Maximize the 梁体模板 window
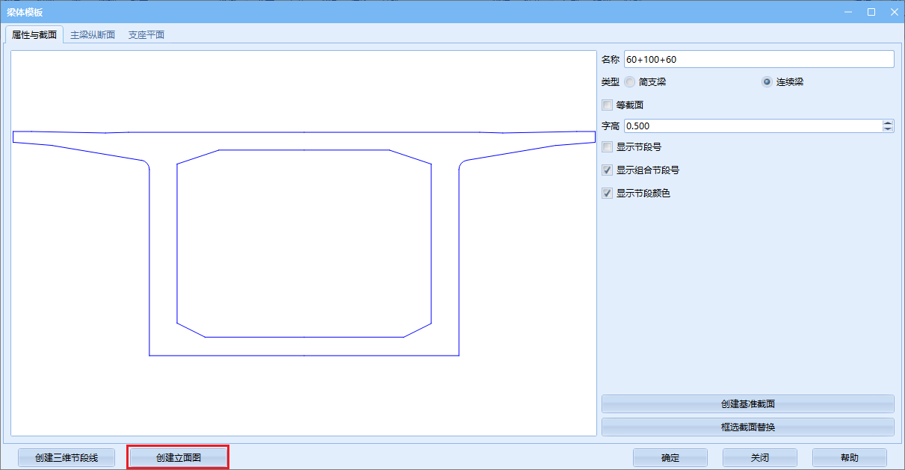This screenshot has height=470, width=905. tap(871, 12)
